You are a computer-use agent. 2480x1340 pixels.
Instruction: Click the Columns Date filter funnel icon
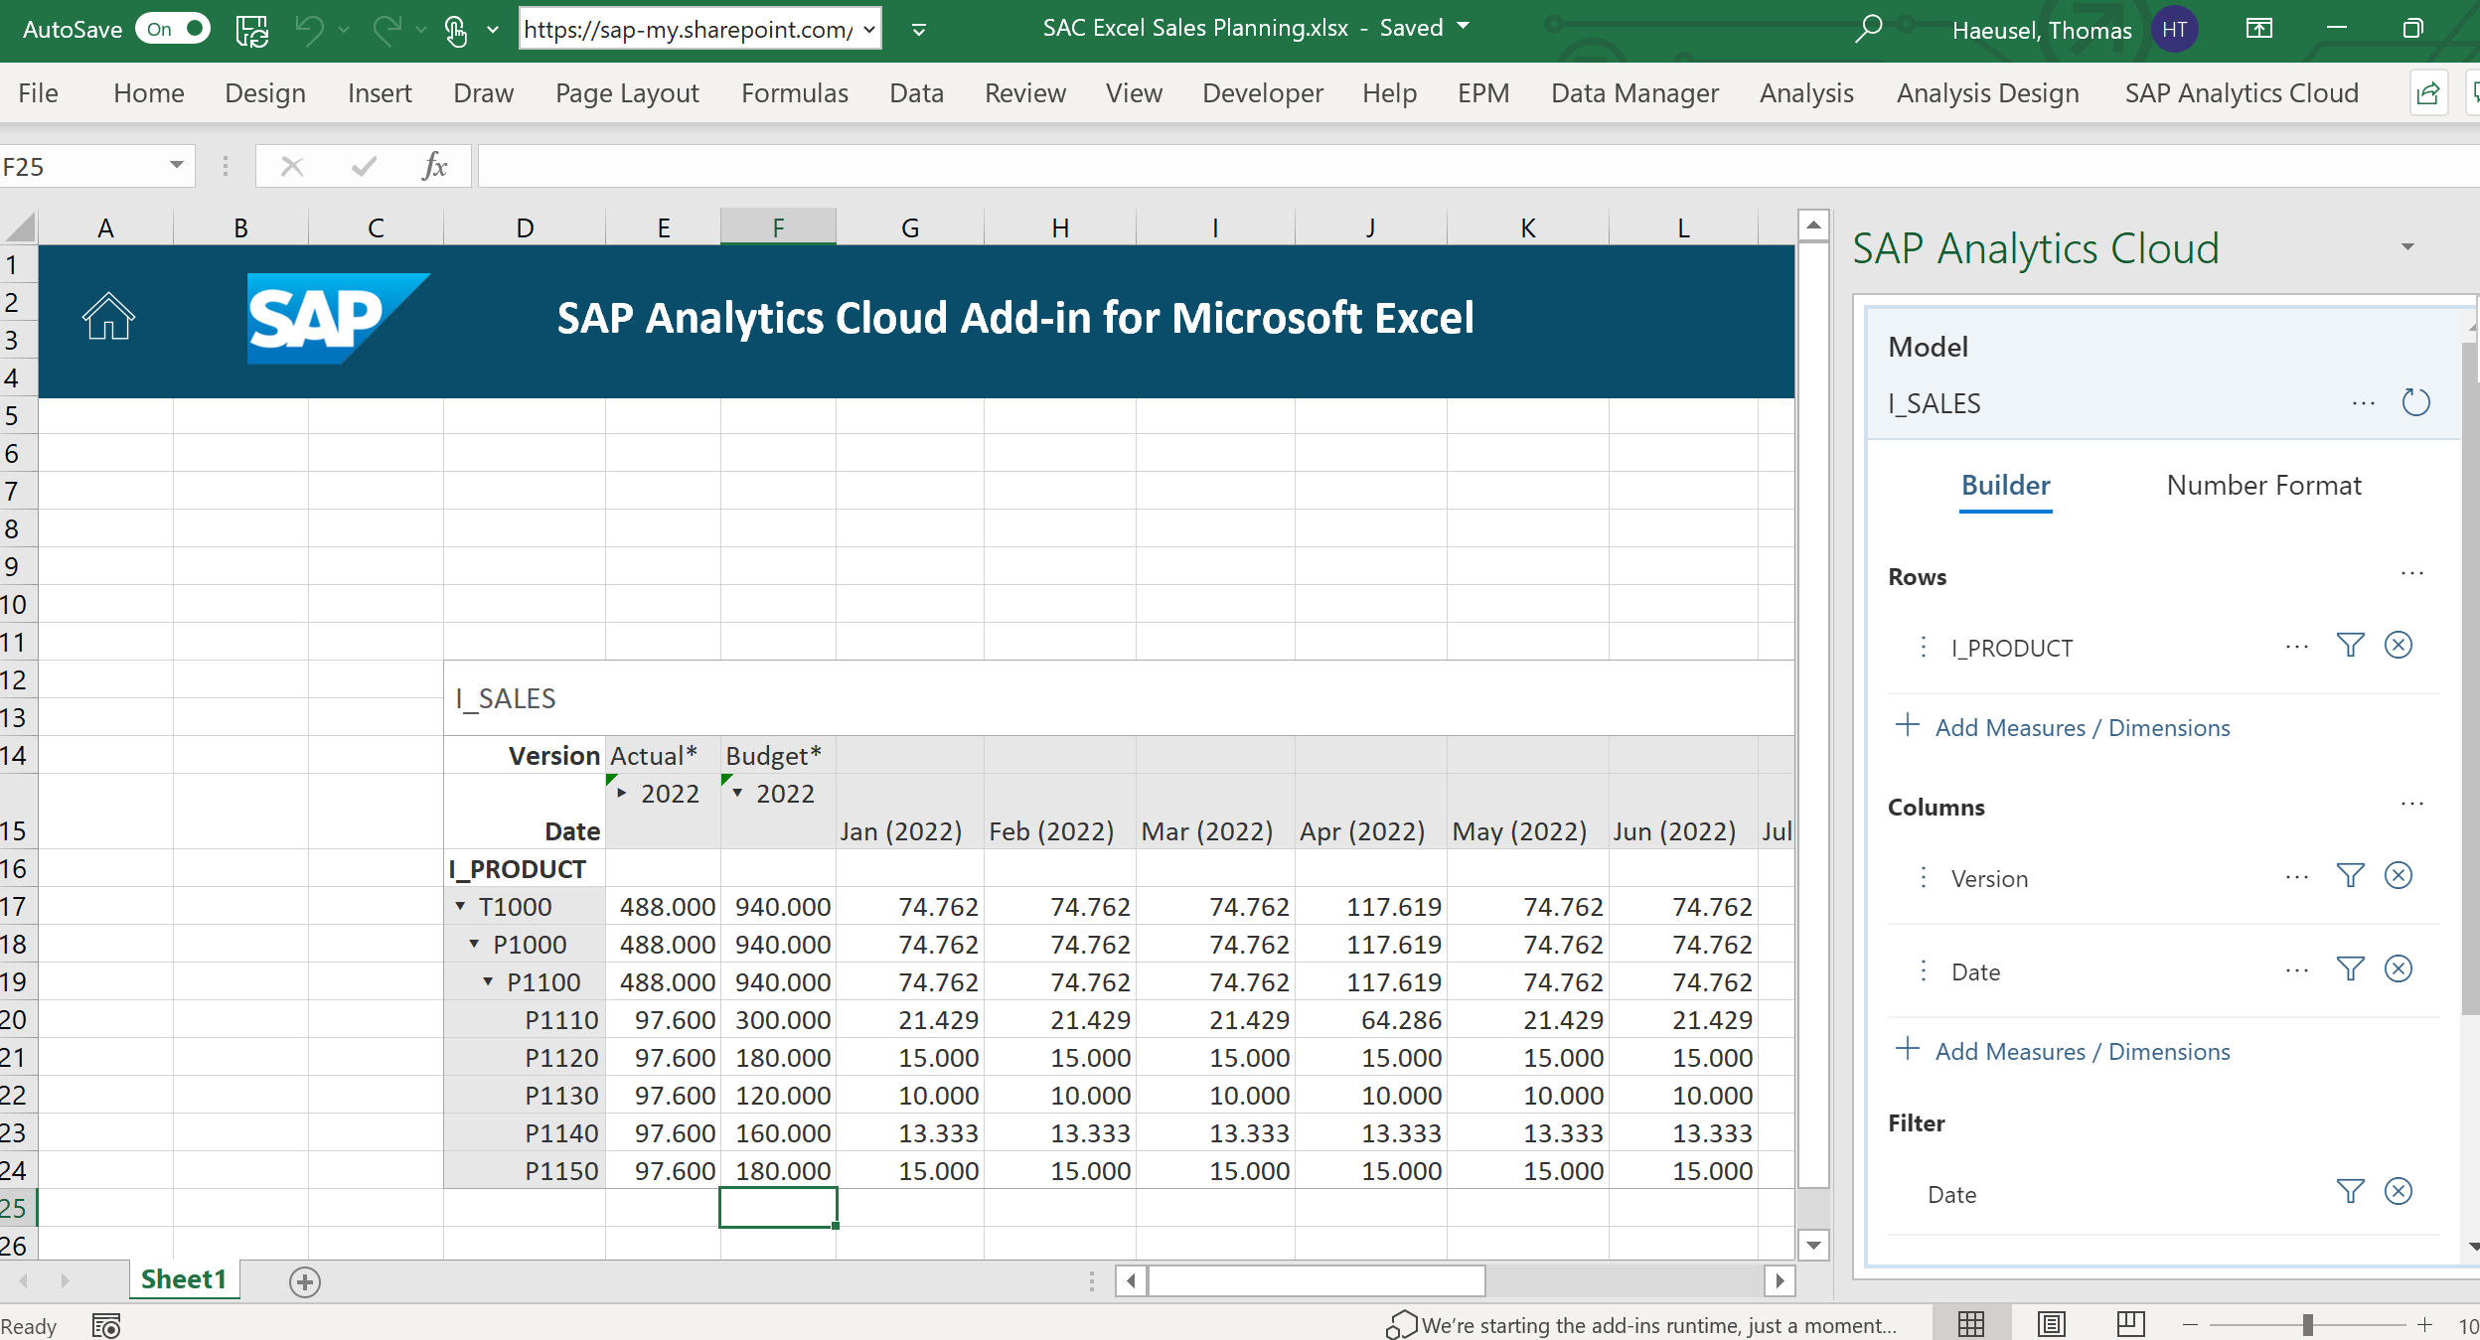click(2350, 969)
